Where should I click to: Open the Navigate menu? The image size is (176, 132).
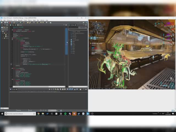[20, 20]
